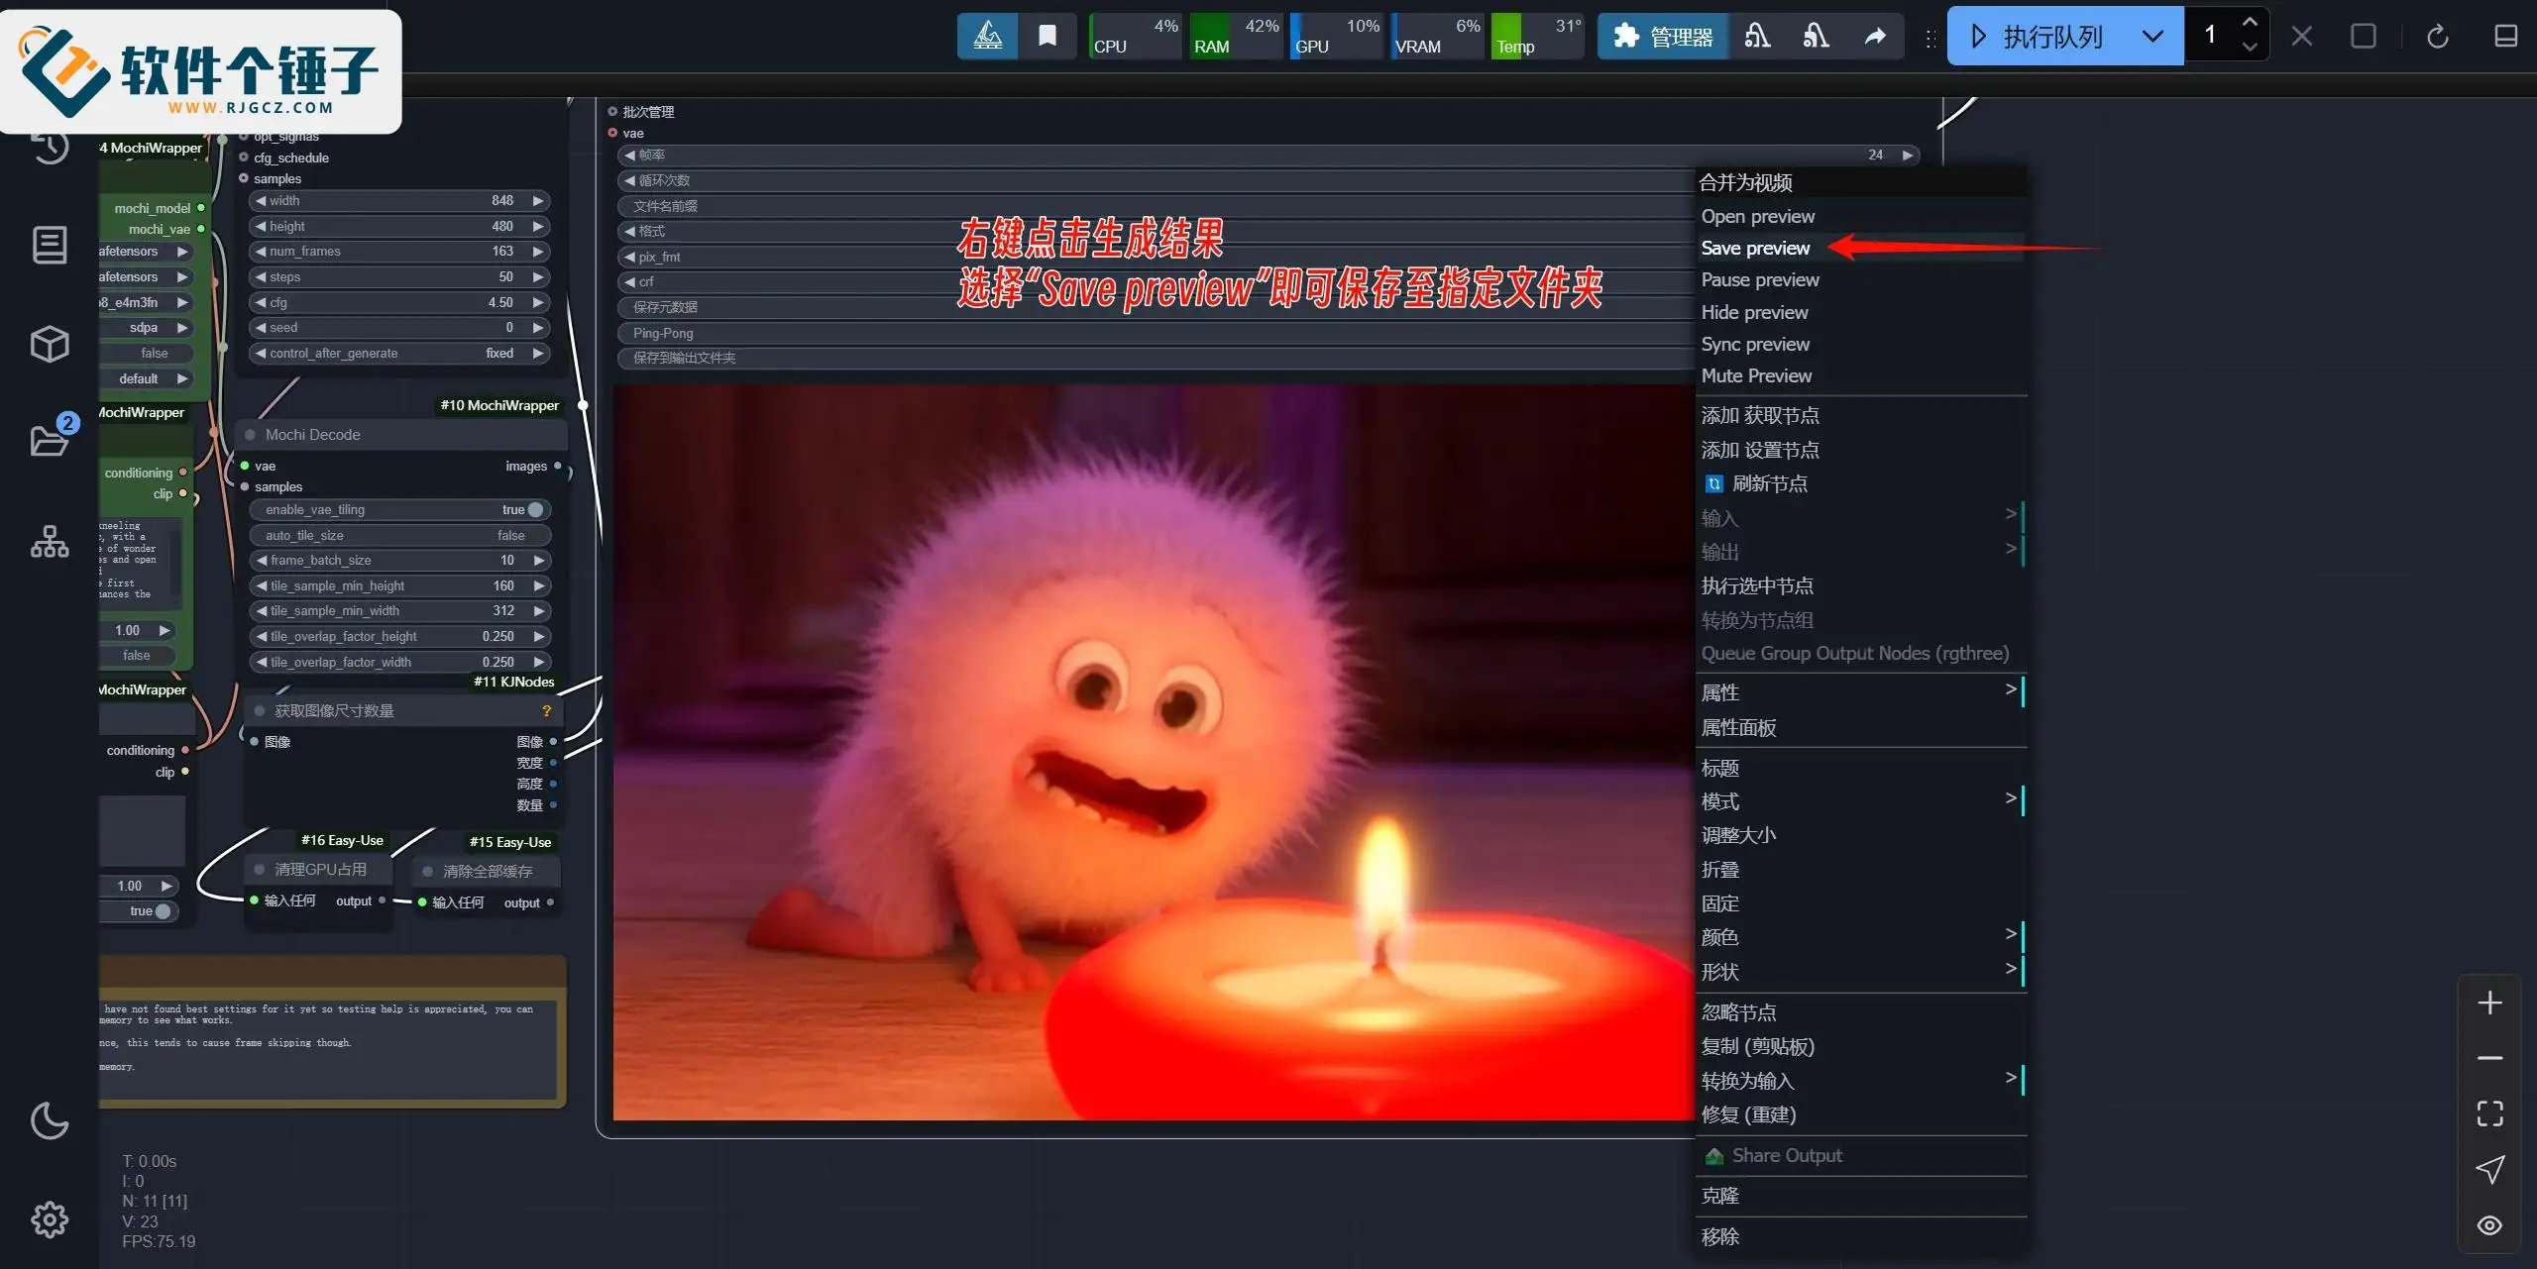The width and height of the screenshot is (2537, 1269).
Task: Open the model tree hierarchy icon
Action: pos(50,542)
